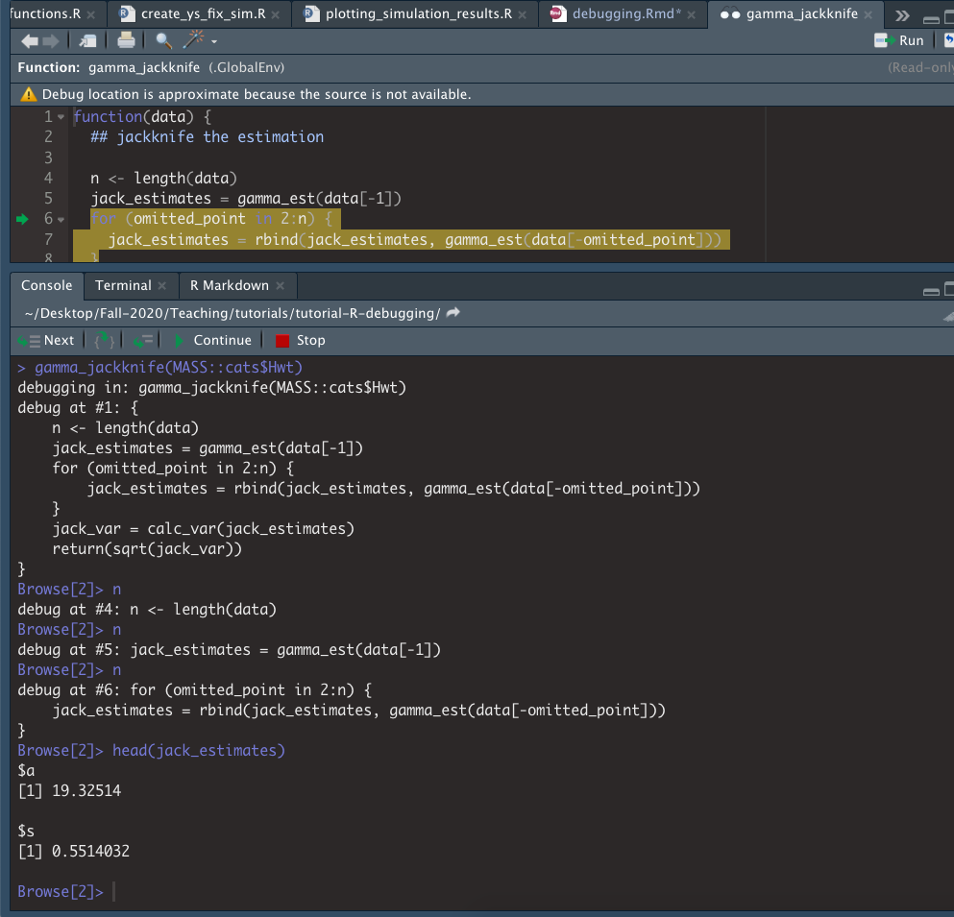Close the gamma_jackknife tab
Screen dimensions: 954x917
[x=868, y=14]
